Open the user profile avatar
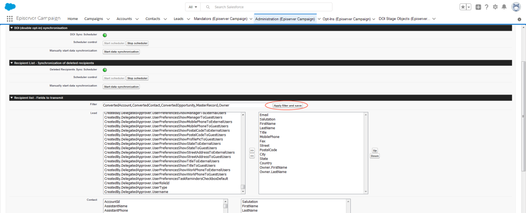The height and width of the screenshot is (213, 526). point(516,7)
